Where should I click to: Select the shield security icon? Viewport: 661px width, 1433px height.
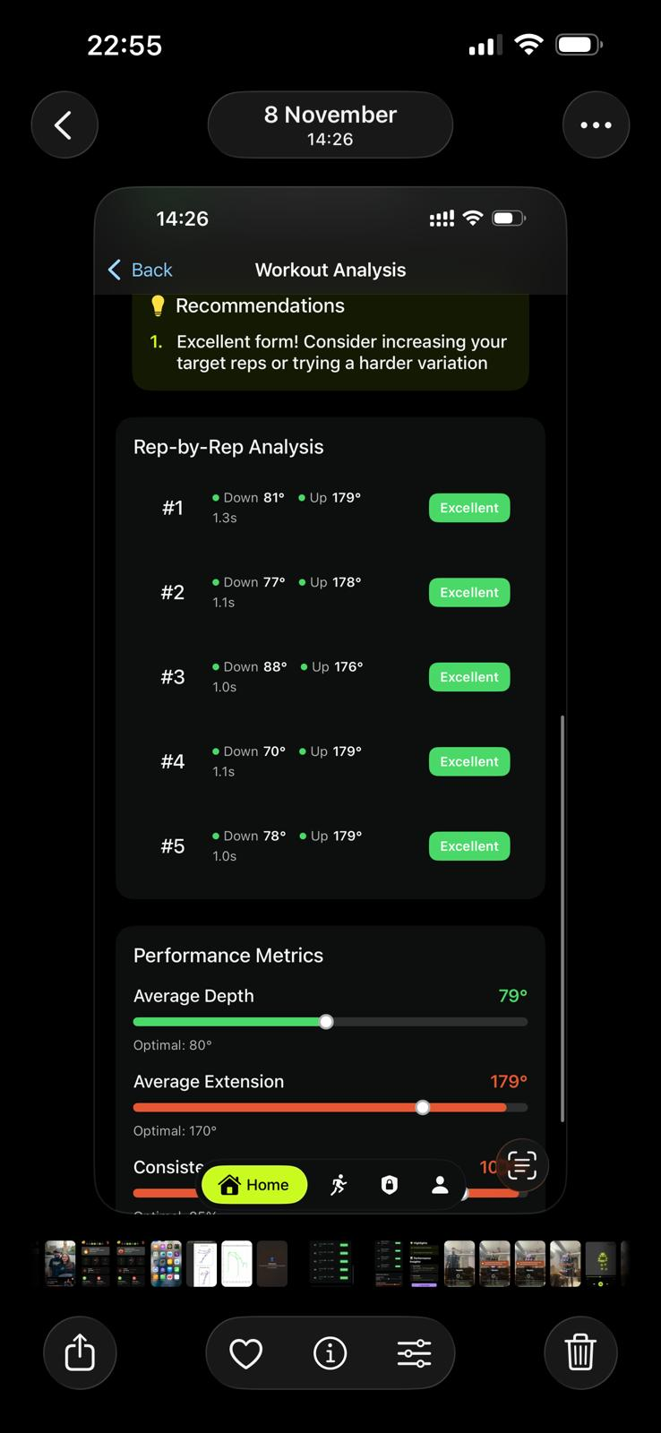coord(390,1184)
